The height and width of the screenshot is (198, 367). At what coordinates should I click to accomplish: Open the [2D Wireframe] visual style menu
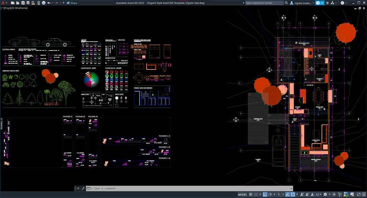(x=19, y=8)
